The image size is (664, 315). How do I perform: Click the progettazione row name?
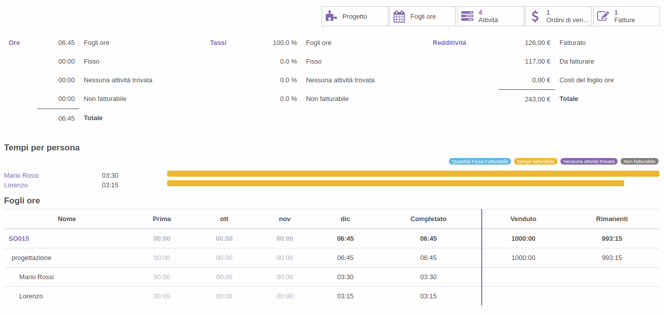pos(31,258)
